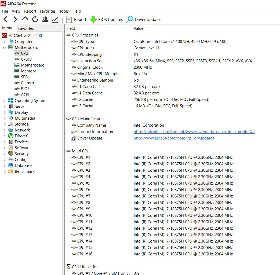Open the View menu
Image resolution: width=280 pixels, height=275 pixels.
coord(16,11)
